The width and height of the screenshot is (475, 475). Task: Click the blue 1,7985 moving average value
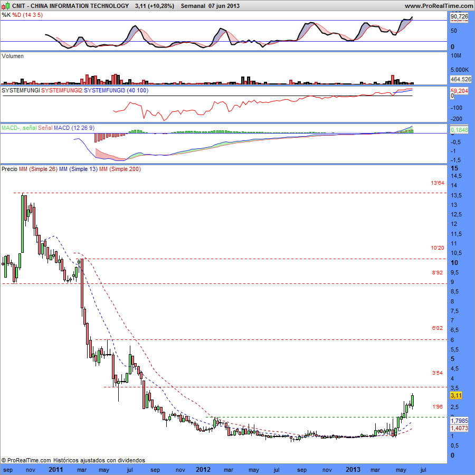459,421
